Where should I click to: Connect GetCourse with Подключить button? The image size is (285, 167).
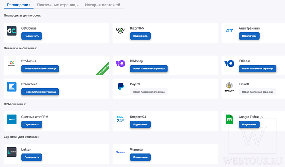pyautogui.click(x=32, y=36)
